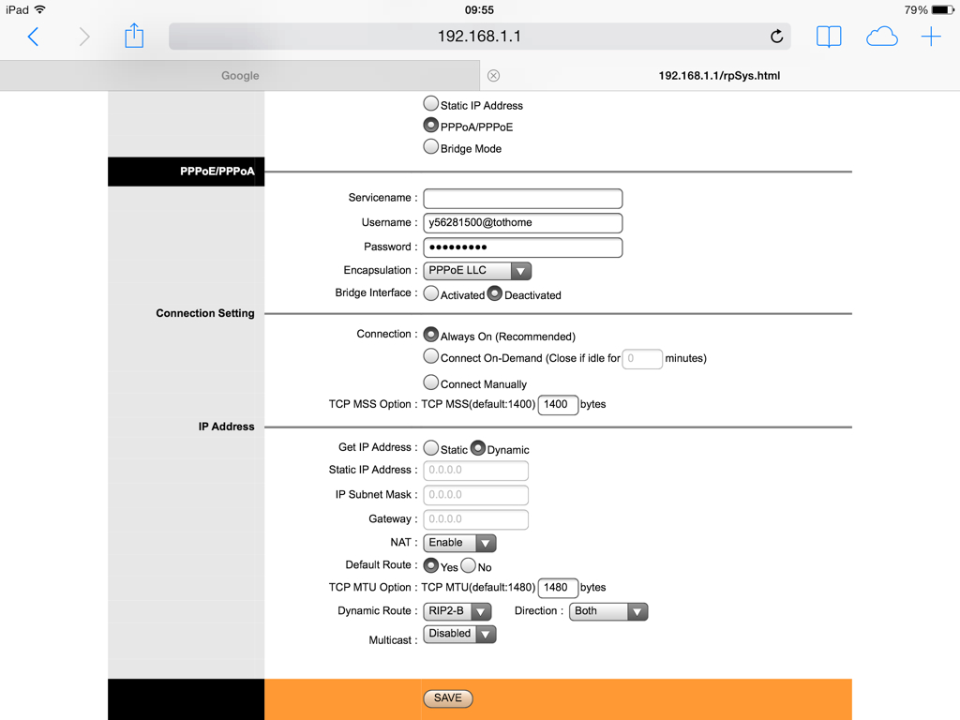Image resolution: width=960 pixels, height=720 pixels.
Task: Close the rpSys.html tab
Action: (x=493, y=75)
